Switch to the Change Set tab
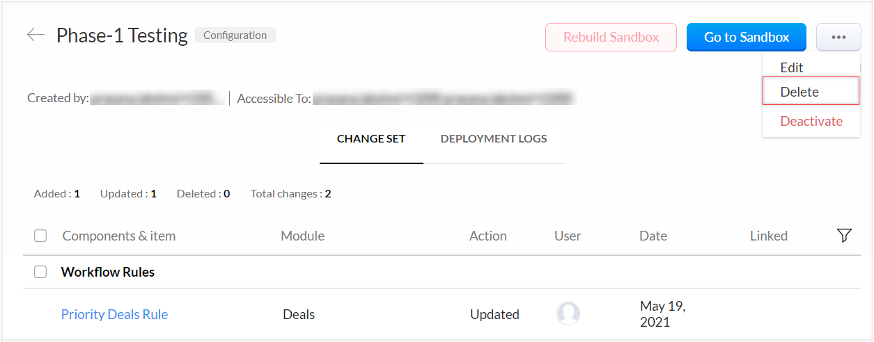Viewport: 874px width, 342px height. (371, 139)
